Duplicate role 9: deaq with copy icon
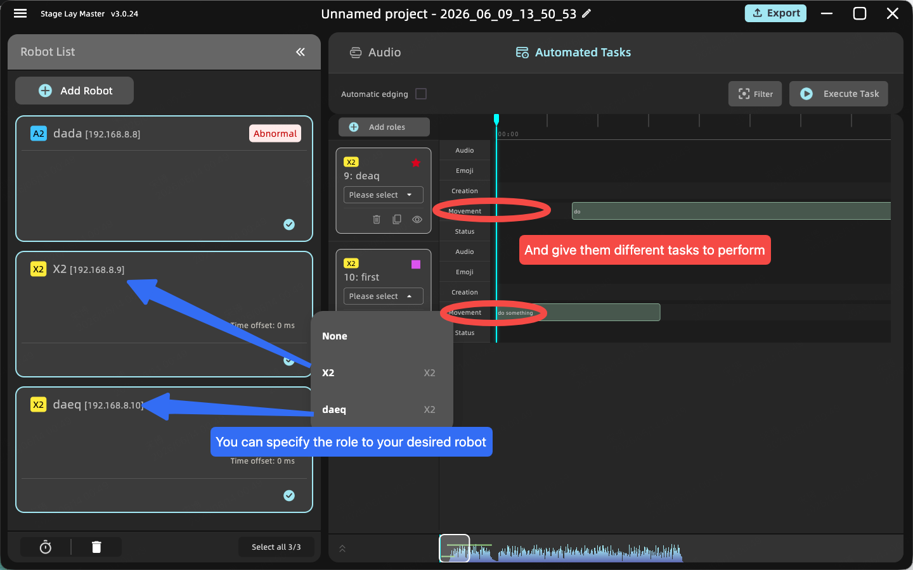Screen dimensions: 913x570 coord(397,219)
